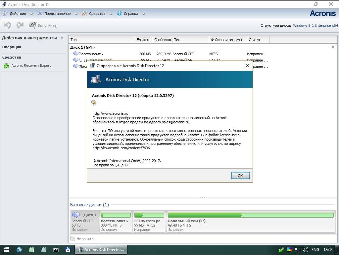Screen dimensions: 339x255
Task: Collapse the Действия и инструменты panel
Action: 62,38
